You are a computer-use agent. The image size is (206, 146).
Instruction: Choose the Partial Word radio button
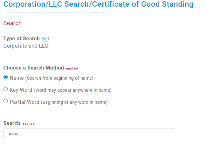point(5,102)
